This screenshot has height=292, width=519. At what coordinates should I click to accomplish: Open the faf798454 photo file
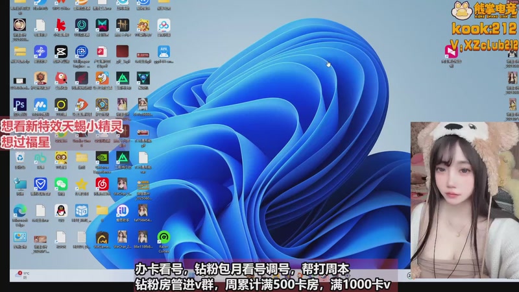143,211
